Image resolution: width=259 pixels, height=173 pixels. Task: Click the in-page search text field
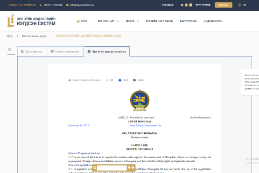[112, 168]
